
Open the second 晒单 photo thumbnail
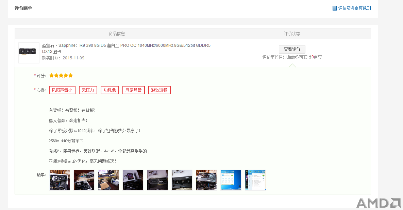[84, 180]
